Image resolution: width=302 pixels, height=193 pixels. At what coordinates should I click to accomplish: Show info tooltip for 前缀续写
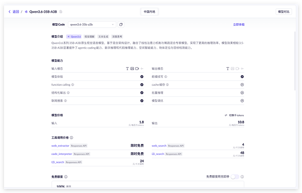pos(165,77)
